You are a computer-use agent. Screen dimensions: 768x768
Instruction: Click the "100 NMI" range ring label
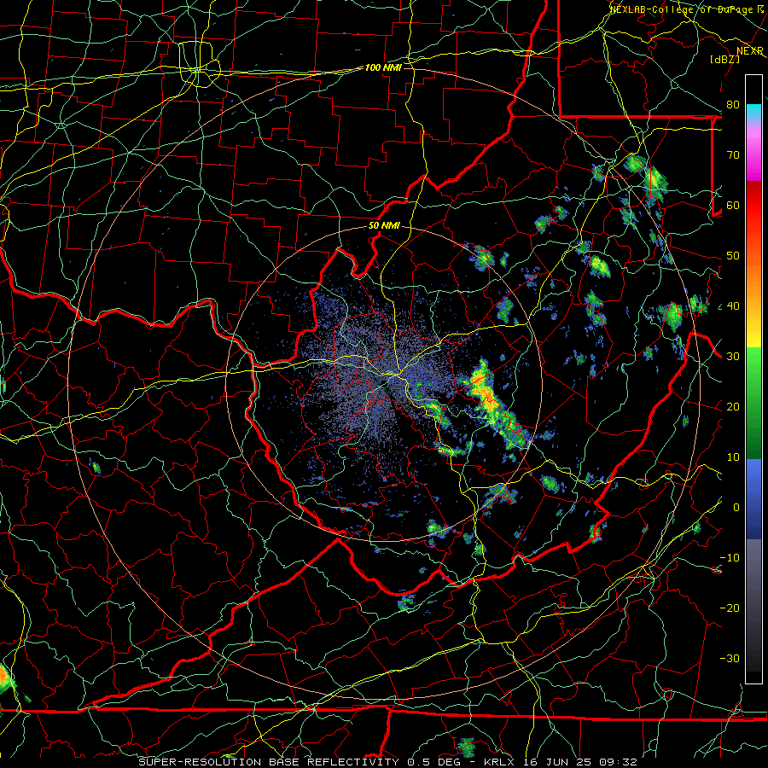click(x=383, y=67)
